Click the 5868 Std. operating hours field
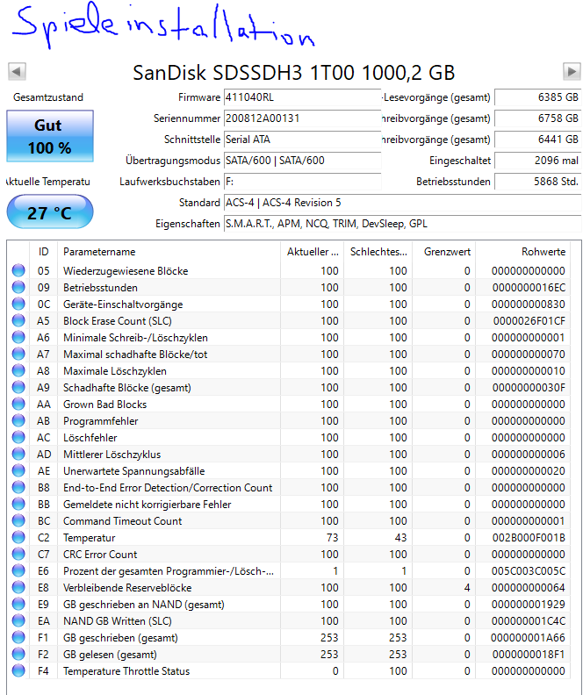583x695 pixels. coord(537,182)
